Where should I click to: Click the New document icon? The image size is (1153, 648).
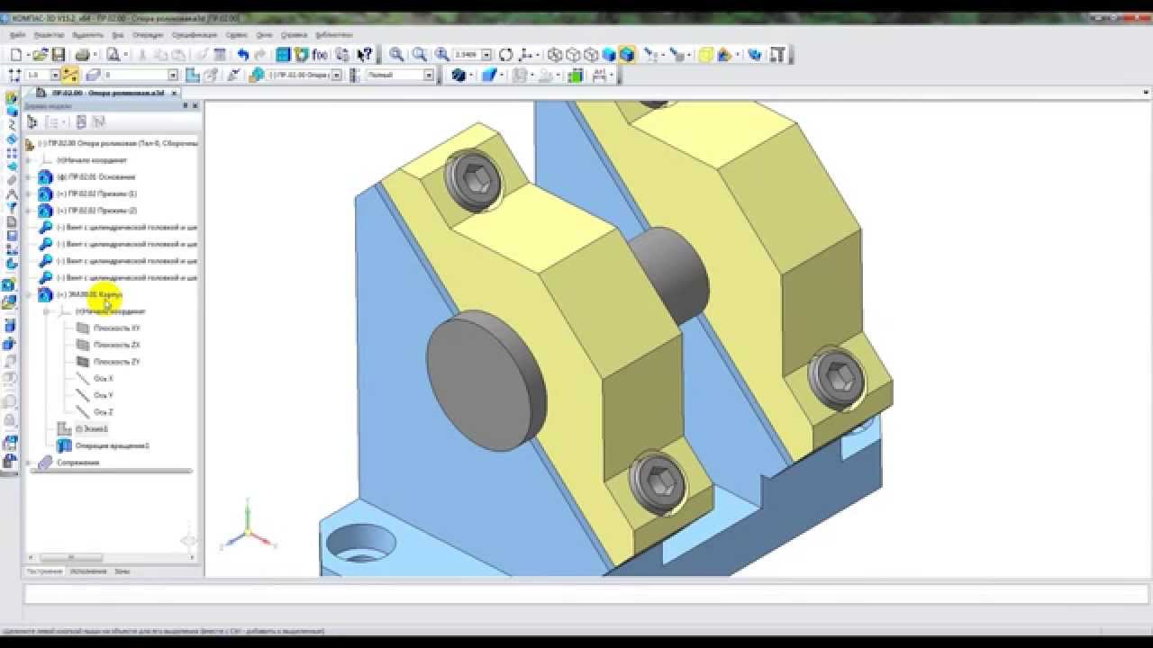coord(16,55)
